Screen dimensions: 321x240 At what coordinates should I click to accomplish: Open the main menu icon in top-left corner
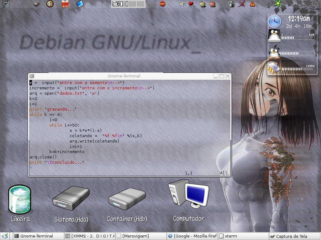point(6,4)
